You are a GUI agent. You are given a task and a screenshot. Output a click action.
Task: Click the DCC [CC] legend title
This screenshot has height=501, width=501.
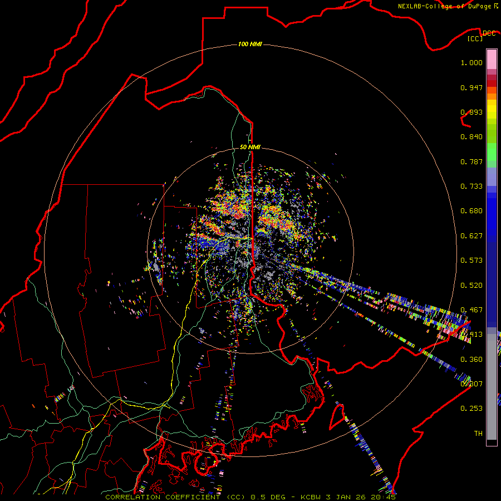point(481,36)
